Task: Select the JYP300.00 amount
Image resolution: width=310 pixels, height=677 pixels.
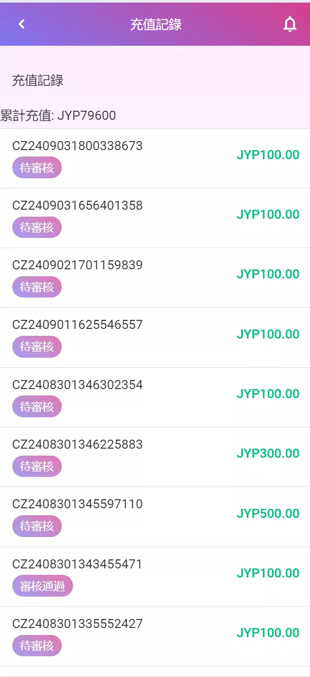Action: 268,453
